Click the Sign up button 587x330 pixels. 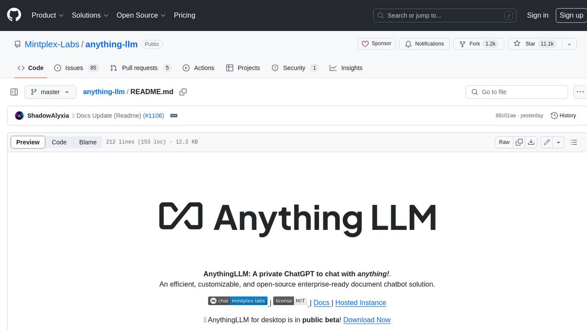click(571, 15)
